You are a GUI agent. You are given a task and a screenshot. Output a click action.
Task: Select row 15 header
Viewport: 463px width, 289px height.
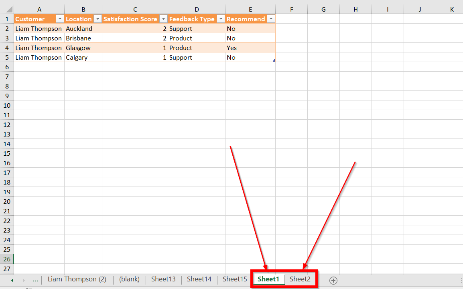pyautogui.click(x=7, y=153)
